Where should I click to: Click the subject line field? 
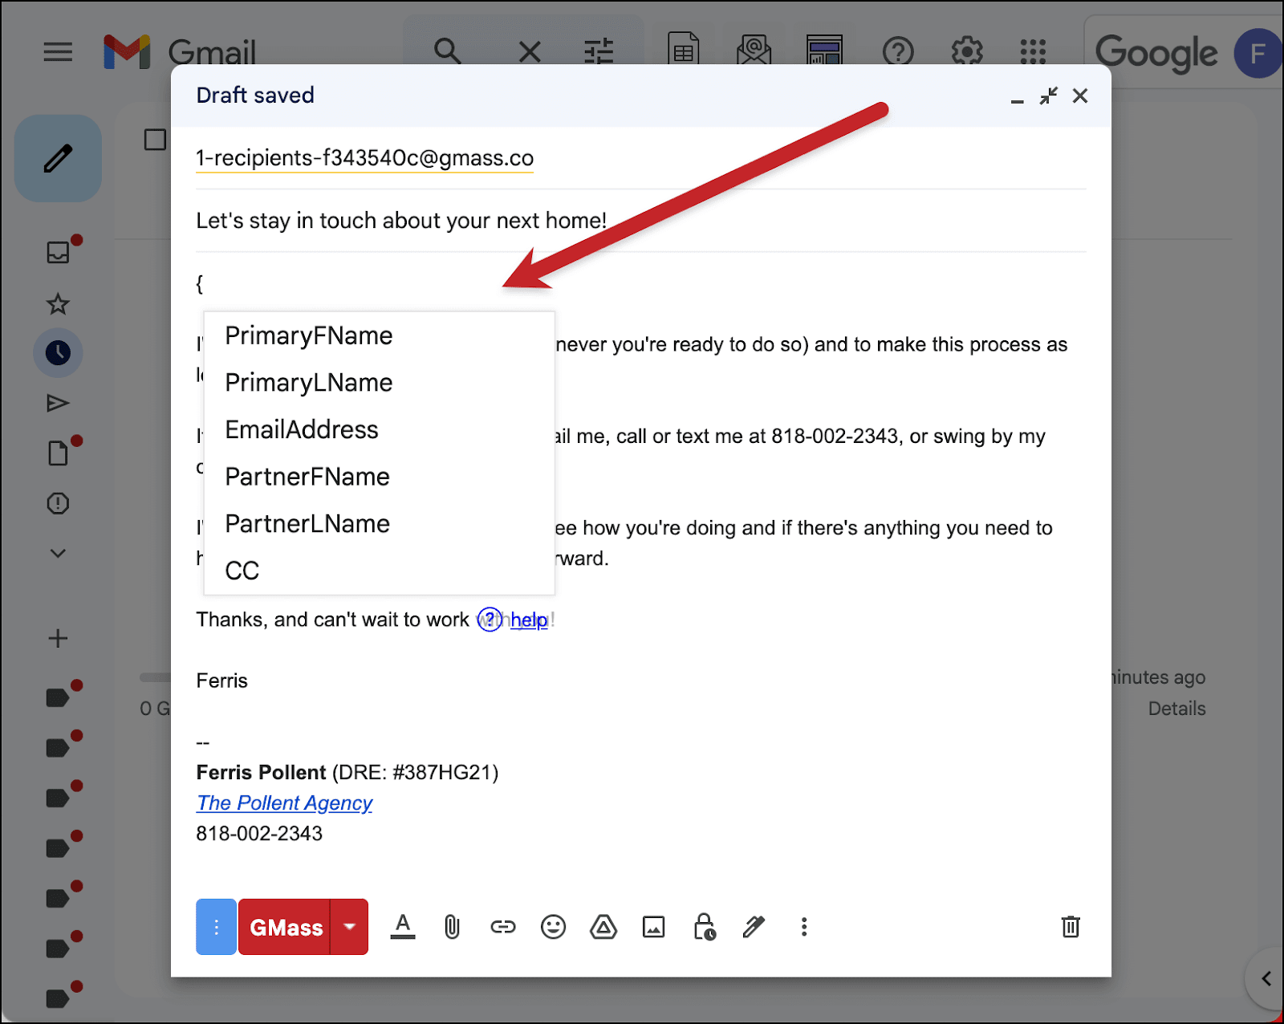pos(641,221)
